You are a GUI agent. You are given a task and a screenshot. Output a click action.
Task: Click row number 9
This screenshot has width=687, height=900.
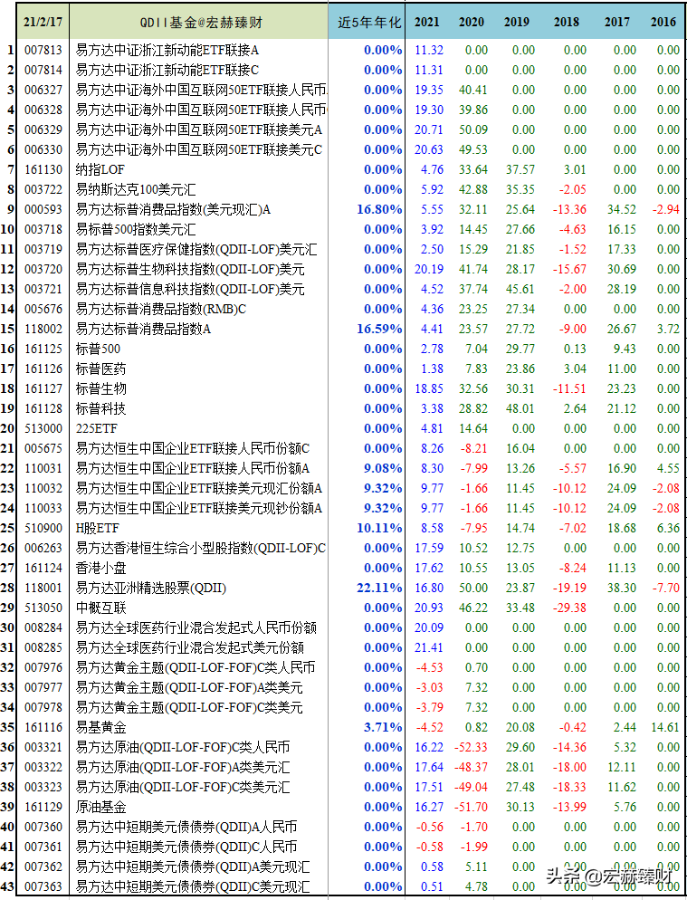point(11,209)
